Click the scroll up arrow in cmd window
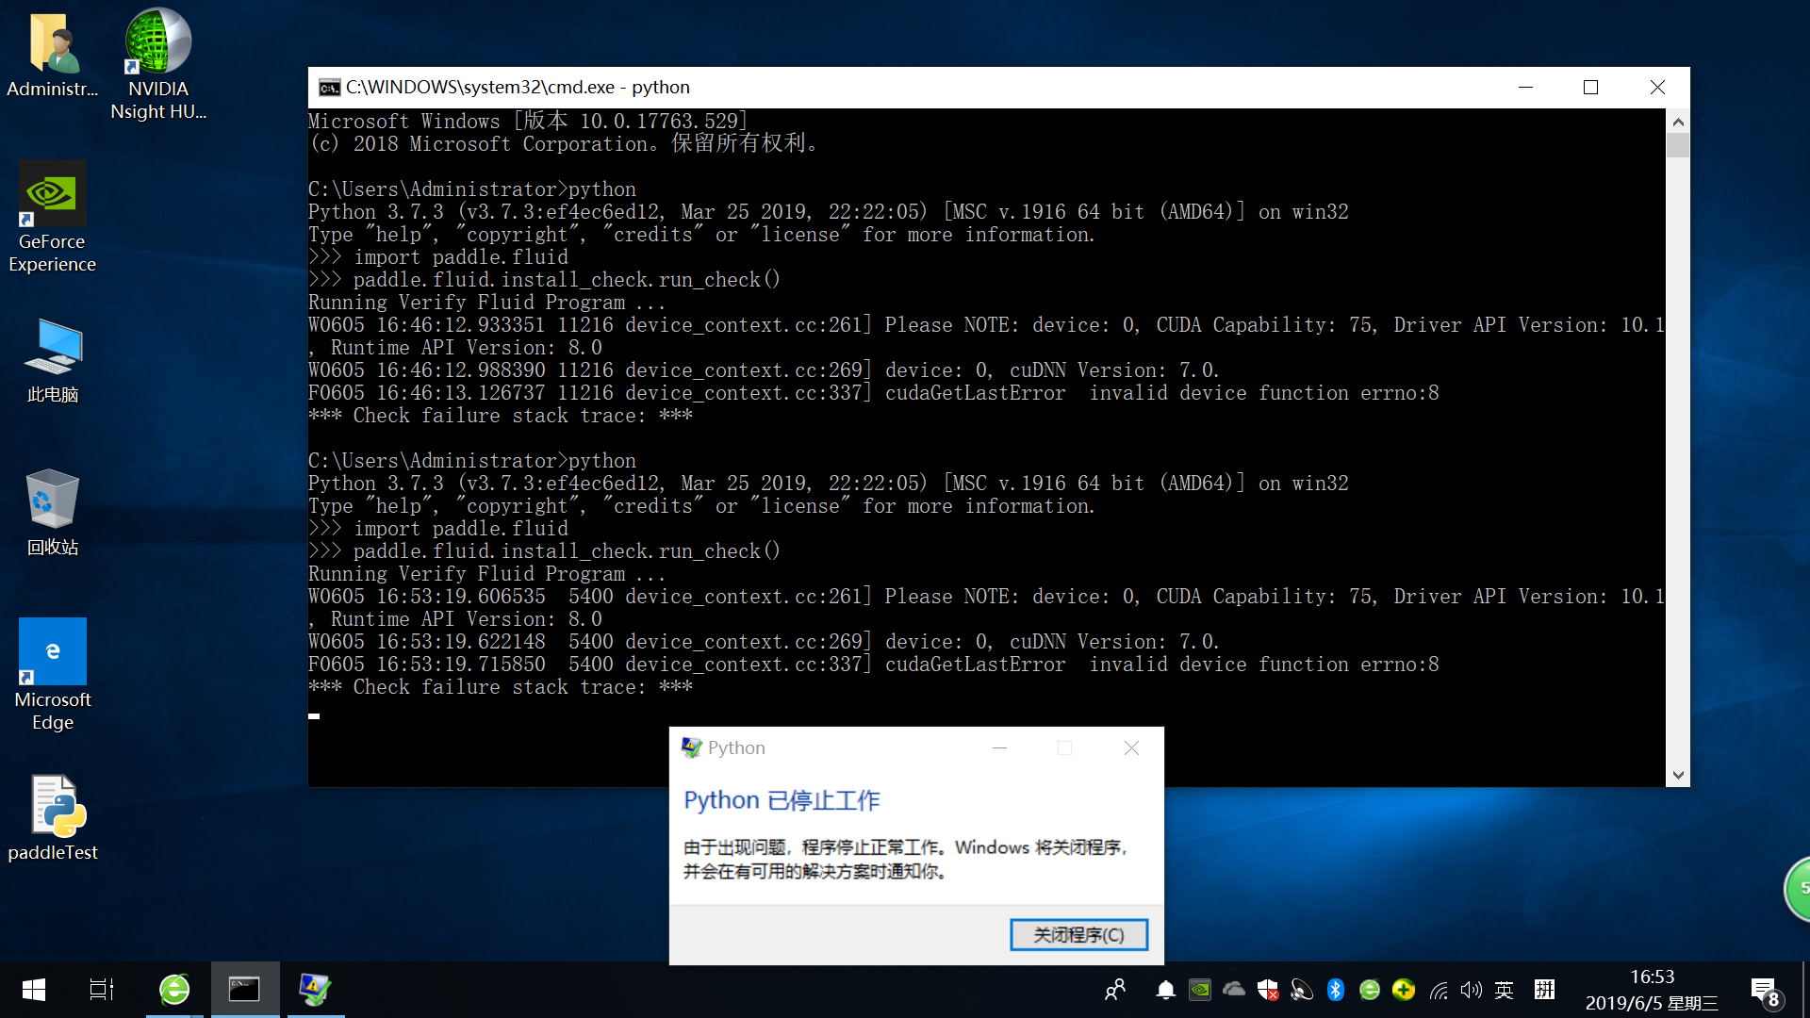Viewport: 1810px width, 1018px height. click(1678, 122)
